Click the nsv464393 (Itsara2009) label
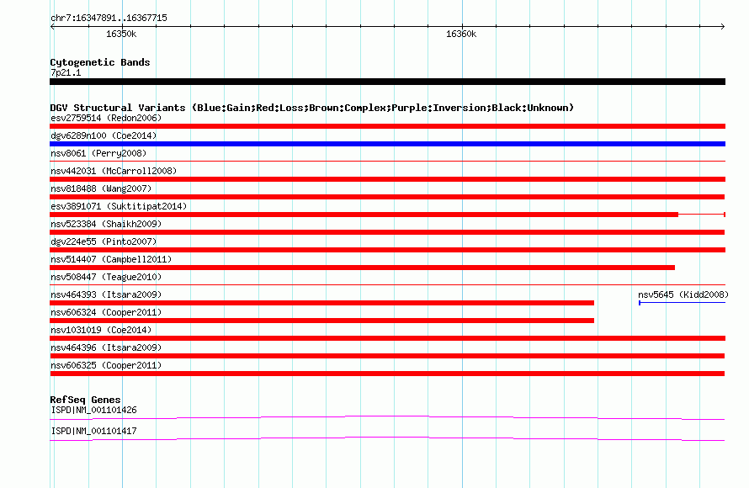Screen dimensions: 749x488 point(106,294)
